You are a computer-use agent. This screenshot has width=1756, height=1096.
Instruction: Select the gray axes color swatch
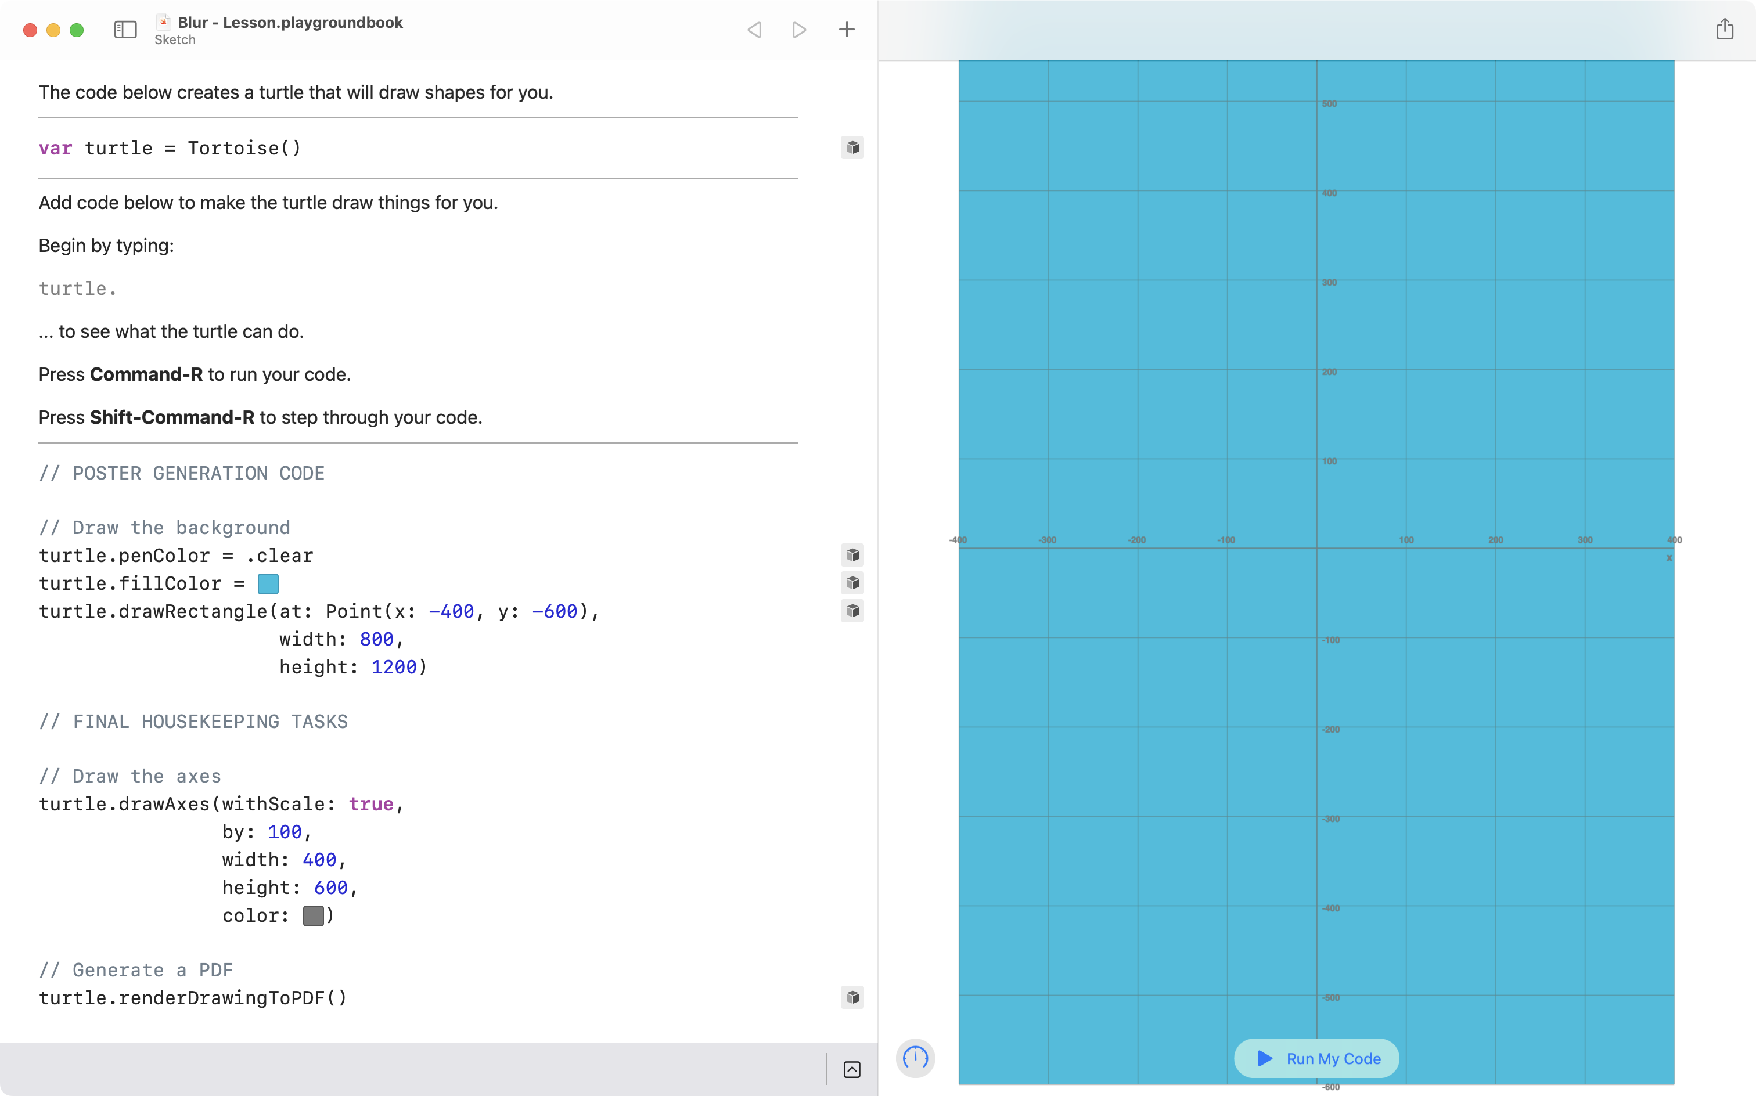pyautogui.click(x=314, y=915)
